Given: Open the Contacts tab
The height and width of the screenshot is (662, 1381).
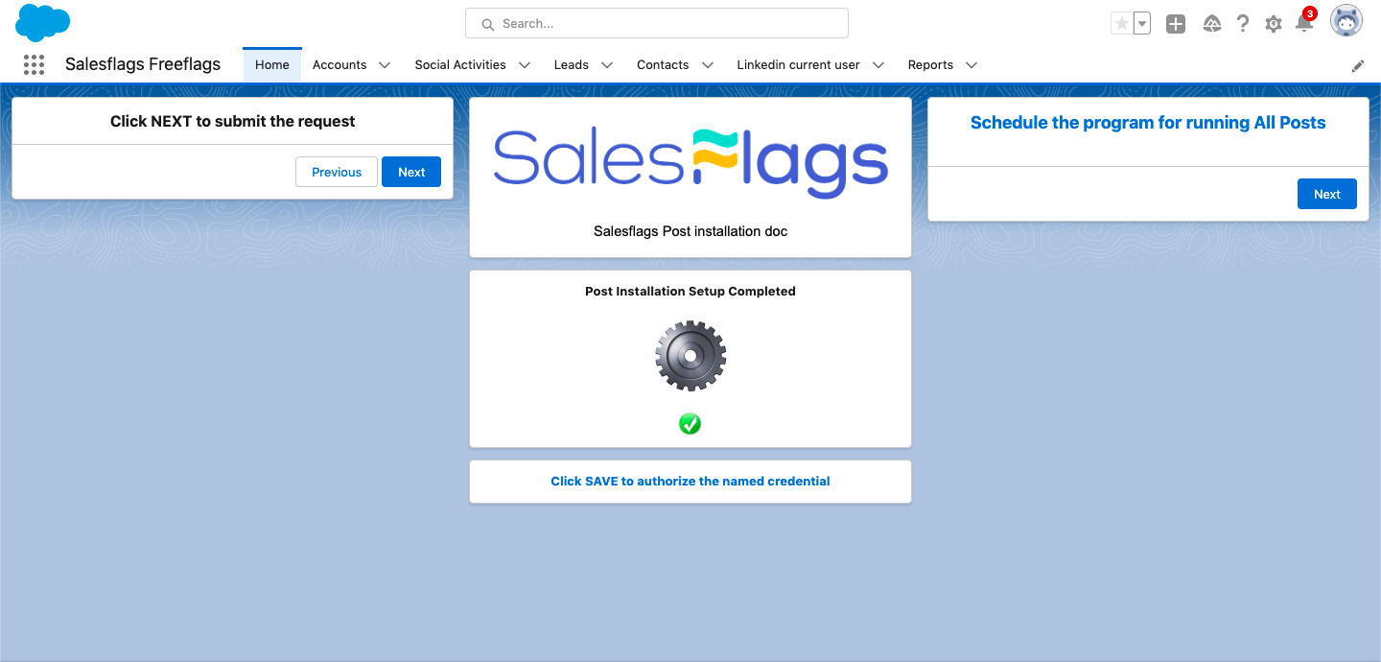Looking at the screenshot, I should 663,65.
